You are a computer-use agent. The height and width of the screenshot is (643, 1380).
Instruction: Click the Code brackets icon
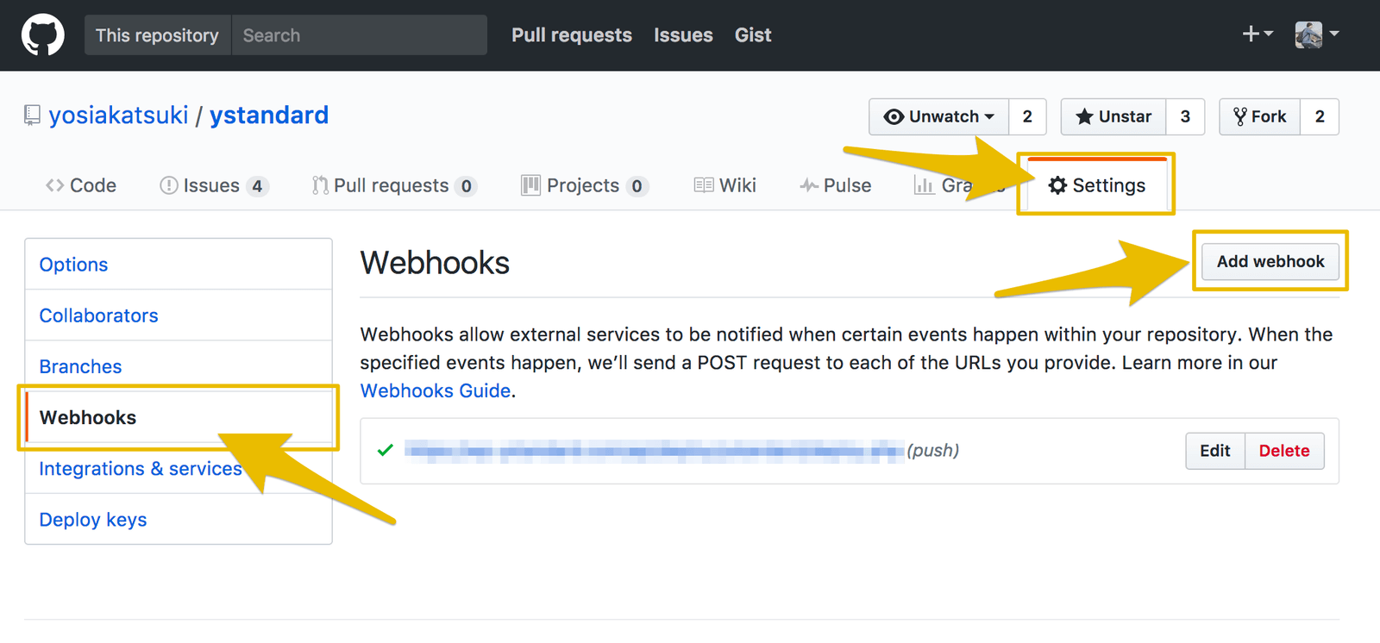pyautogui.click(x=55, y=185)
